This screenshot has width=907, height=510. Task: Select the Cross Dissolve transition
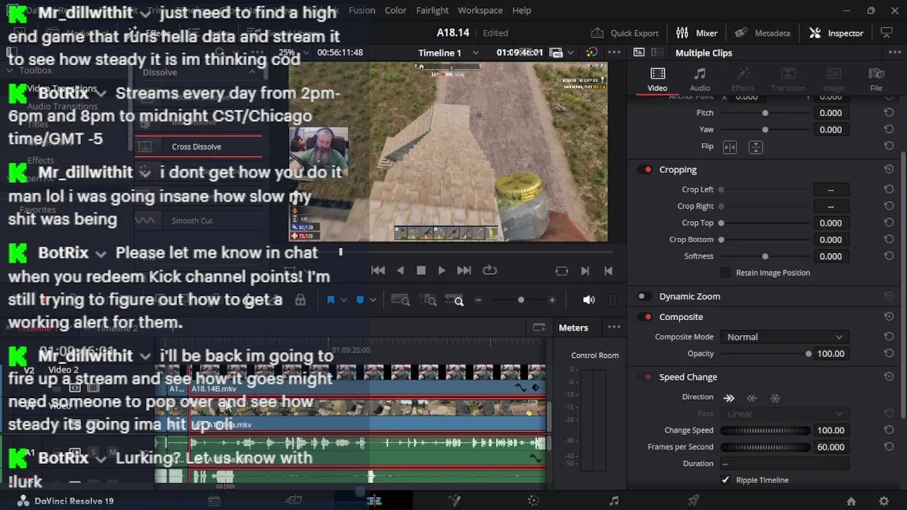point(196,147)
